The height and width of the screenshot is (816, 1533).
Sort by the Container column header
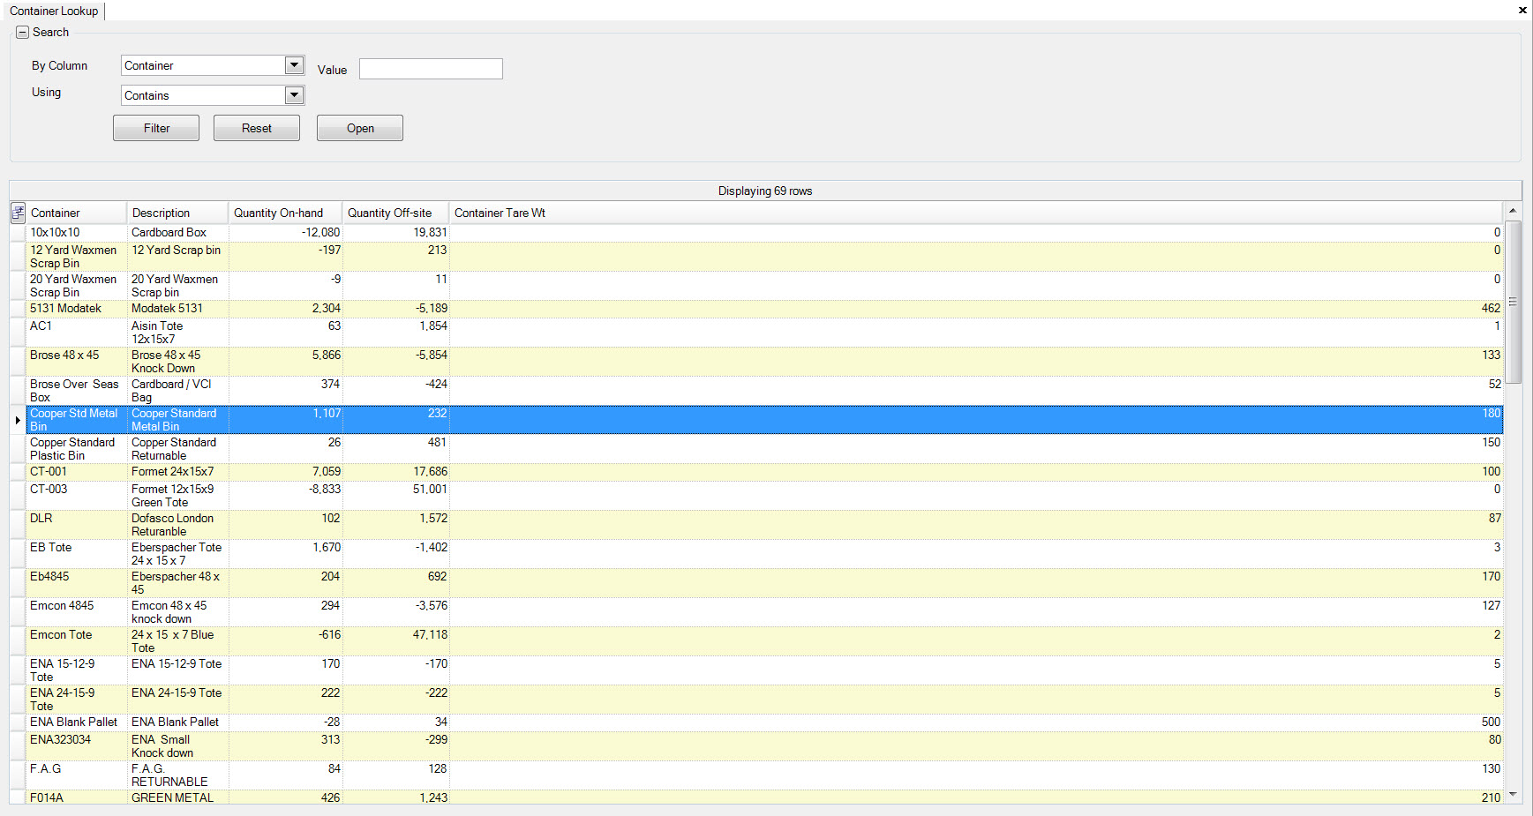point(77,213)
